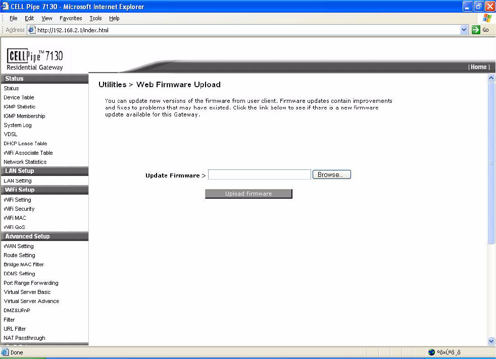Image resolution: width=496 pixels, height=359 pixels.
Task: Open WiFi MAC page
Action: coord(15,218)
